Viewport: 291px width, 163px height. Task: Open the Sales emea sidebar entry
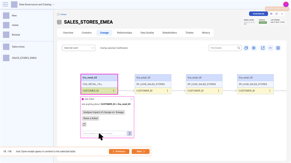point(18,47)
